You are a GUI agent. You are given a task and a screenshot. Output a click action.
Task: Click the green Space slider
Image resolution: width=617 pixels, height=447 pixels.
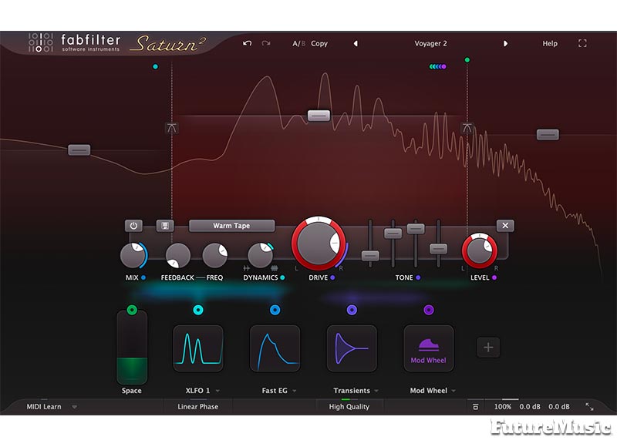click(132, 348)
